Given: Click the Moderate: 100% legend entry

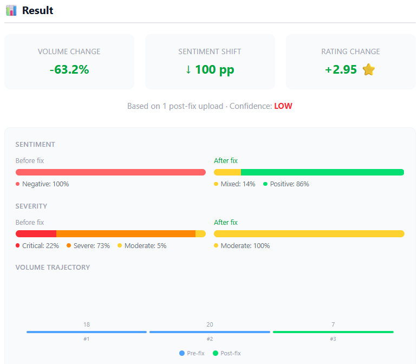Looking at the screenshot, I should pos(242,245).
